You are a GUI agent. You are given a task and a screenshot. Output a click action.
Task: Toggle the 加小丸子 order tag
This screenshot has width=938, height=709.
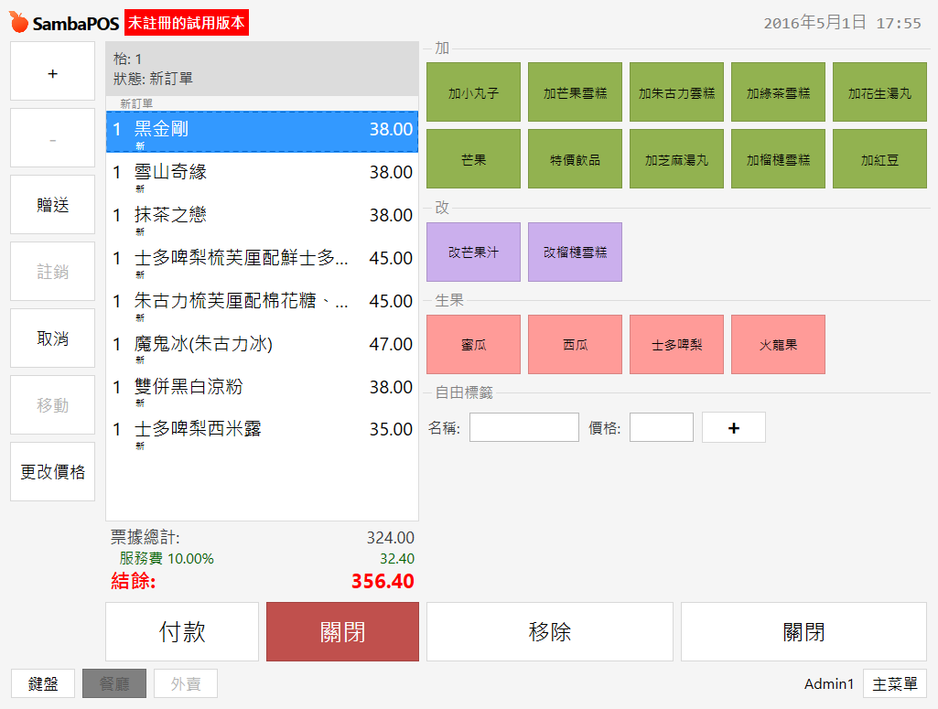click(x=473, y=92)
